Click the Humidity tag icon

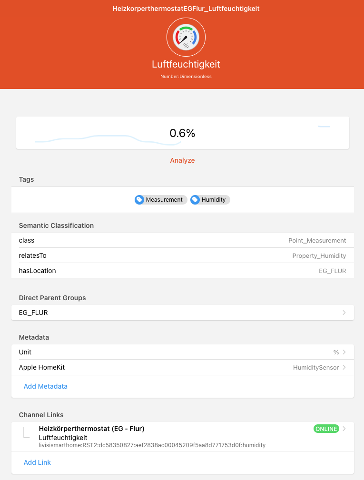pos(195,200)
